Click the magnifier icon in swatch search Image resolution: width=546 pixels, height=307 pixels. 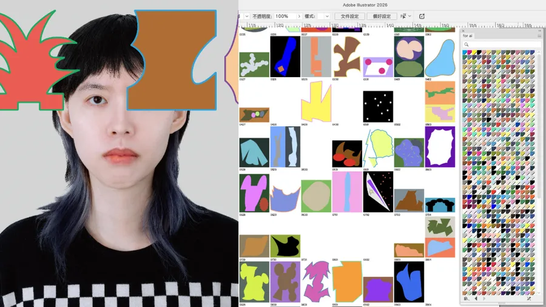pos(467,44)
